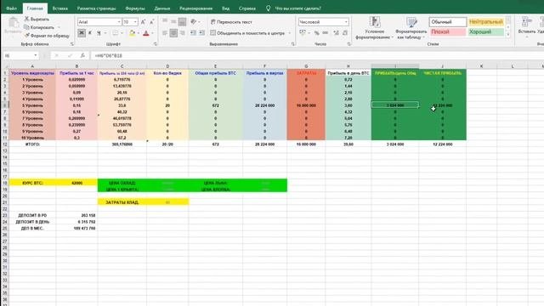544x306 pixels.
Task: Click the insert function fx icon
Action: click(x=82, y=55)
